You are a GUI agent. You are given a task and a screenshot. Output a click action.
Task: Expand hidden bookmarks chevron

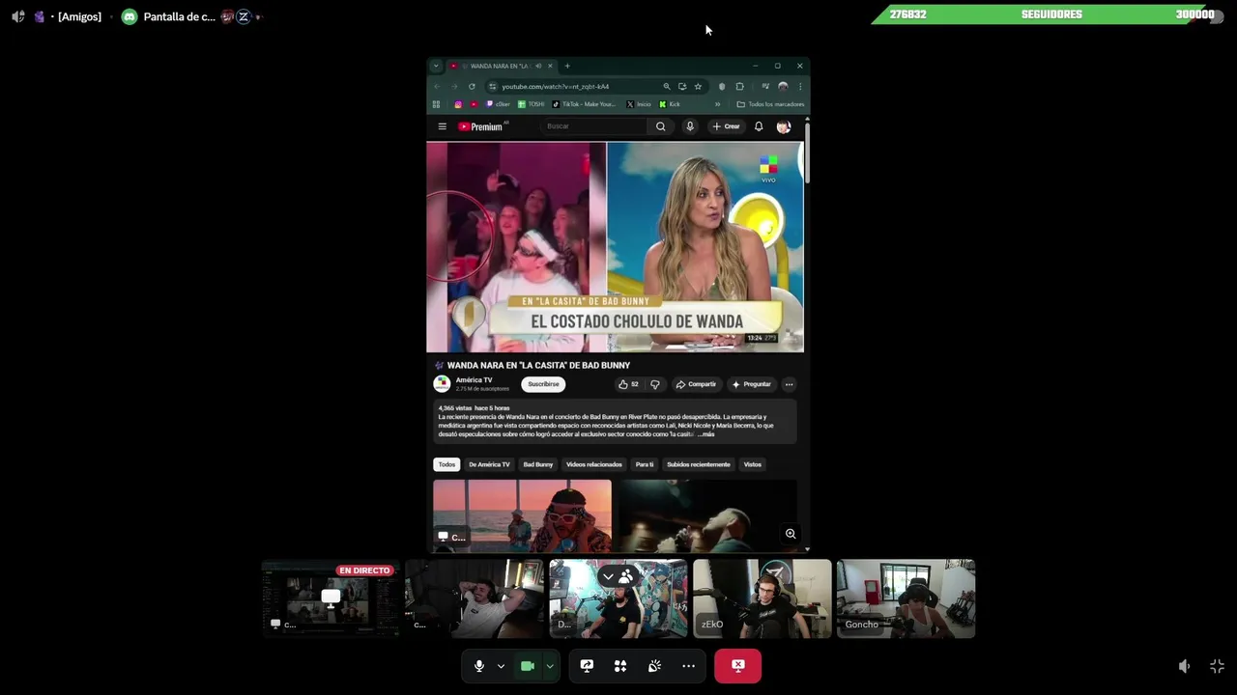point(717,104)
